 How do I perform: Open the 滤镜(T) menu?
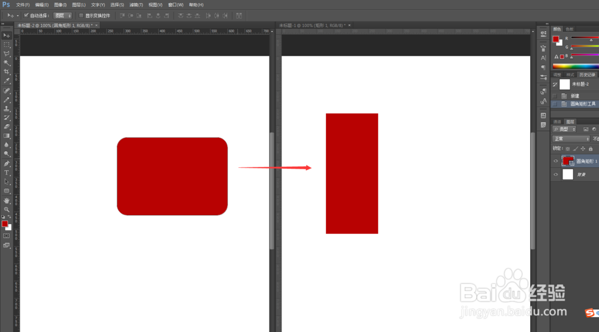(136, 5)
